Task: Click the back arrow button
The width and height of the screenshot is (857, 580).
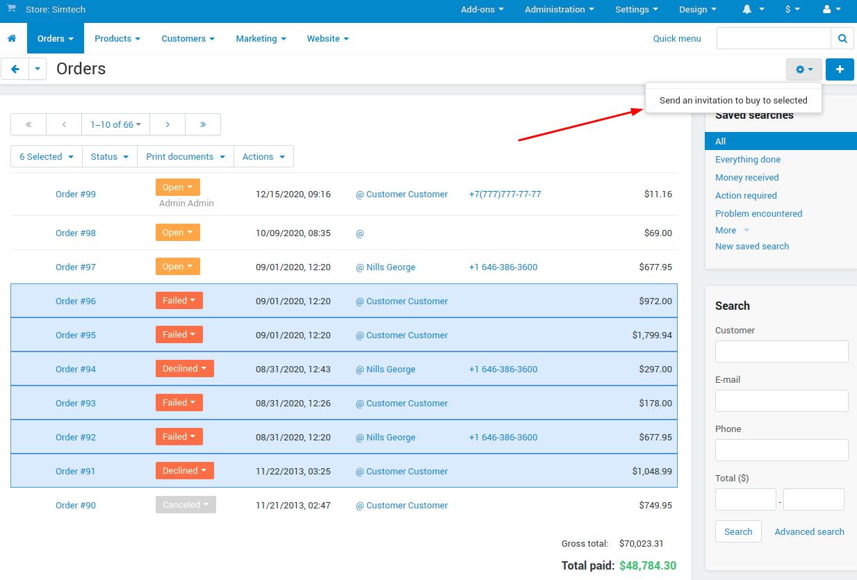Action: (15, 69)
